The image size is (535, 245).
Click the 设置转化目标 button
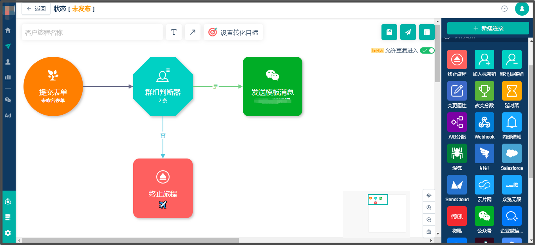233,32
